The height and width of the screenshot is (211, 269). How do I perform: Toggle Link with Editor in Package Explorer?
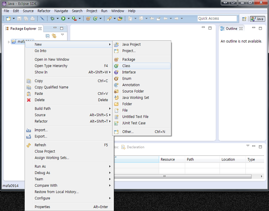click(54, 36)
